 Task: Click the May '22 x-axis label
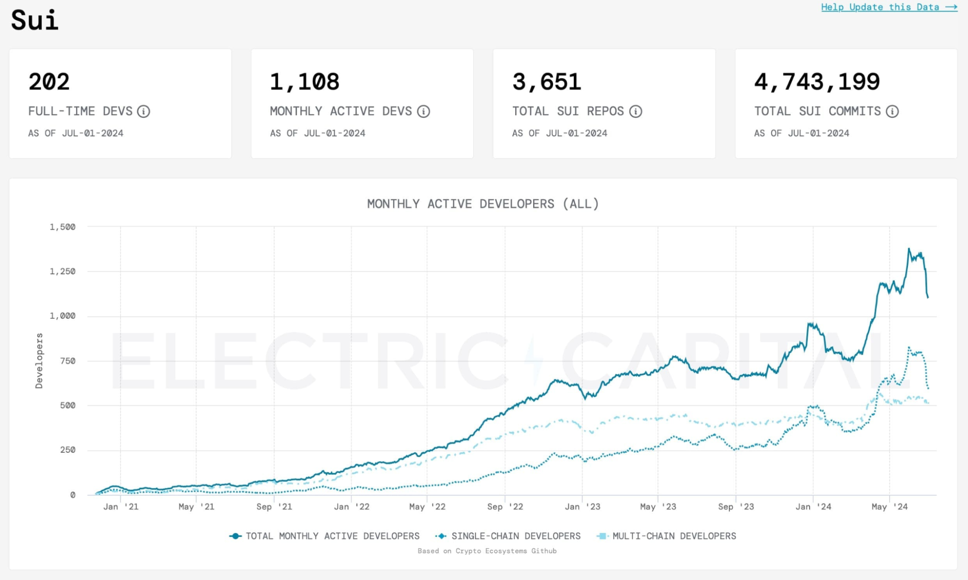427,506
